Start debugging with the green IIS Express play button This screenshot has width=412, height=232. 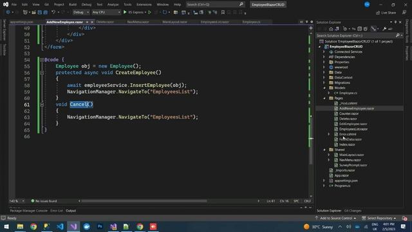(x=125, y=12)
